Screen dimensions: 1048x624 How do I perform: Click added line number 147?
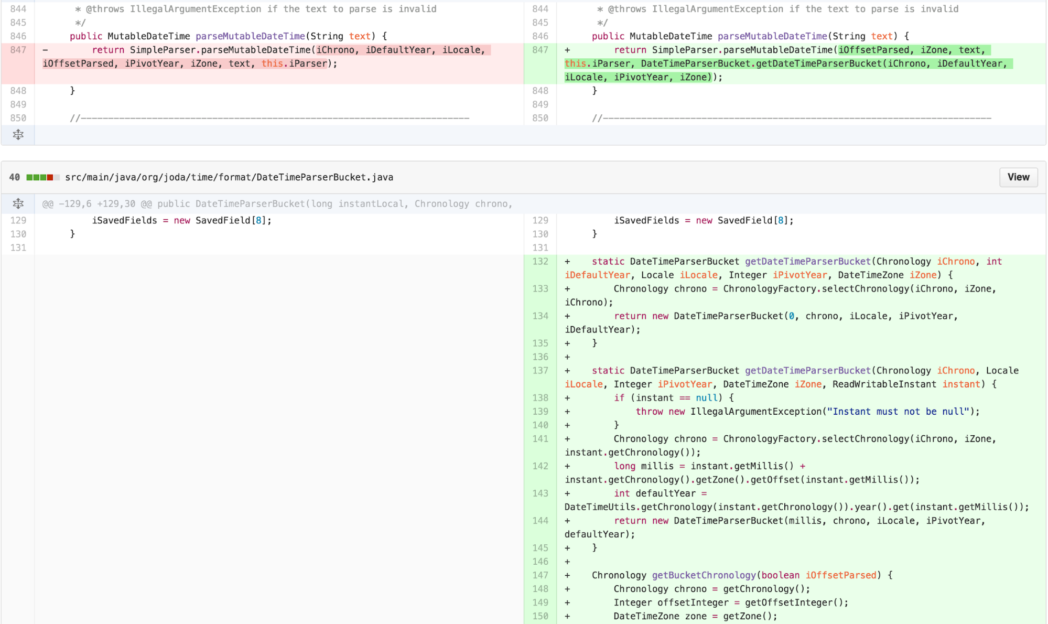pyautogui.click(x=540, y=575)
